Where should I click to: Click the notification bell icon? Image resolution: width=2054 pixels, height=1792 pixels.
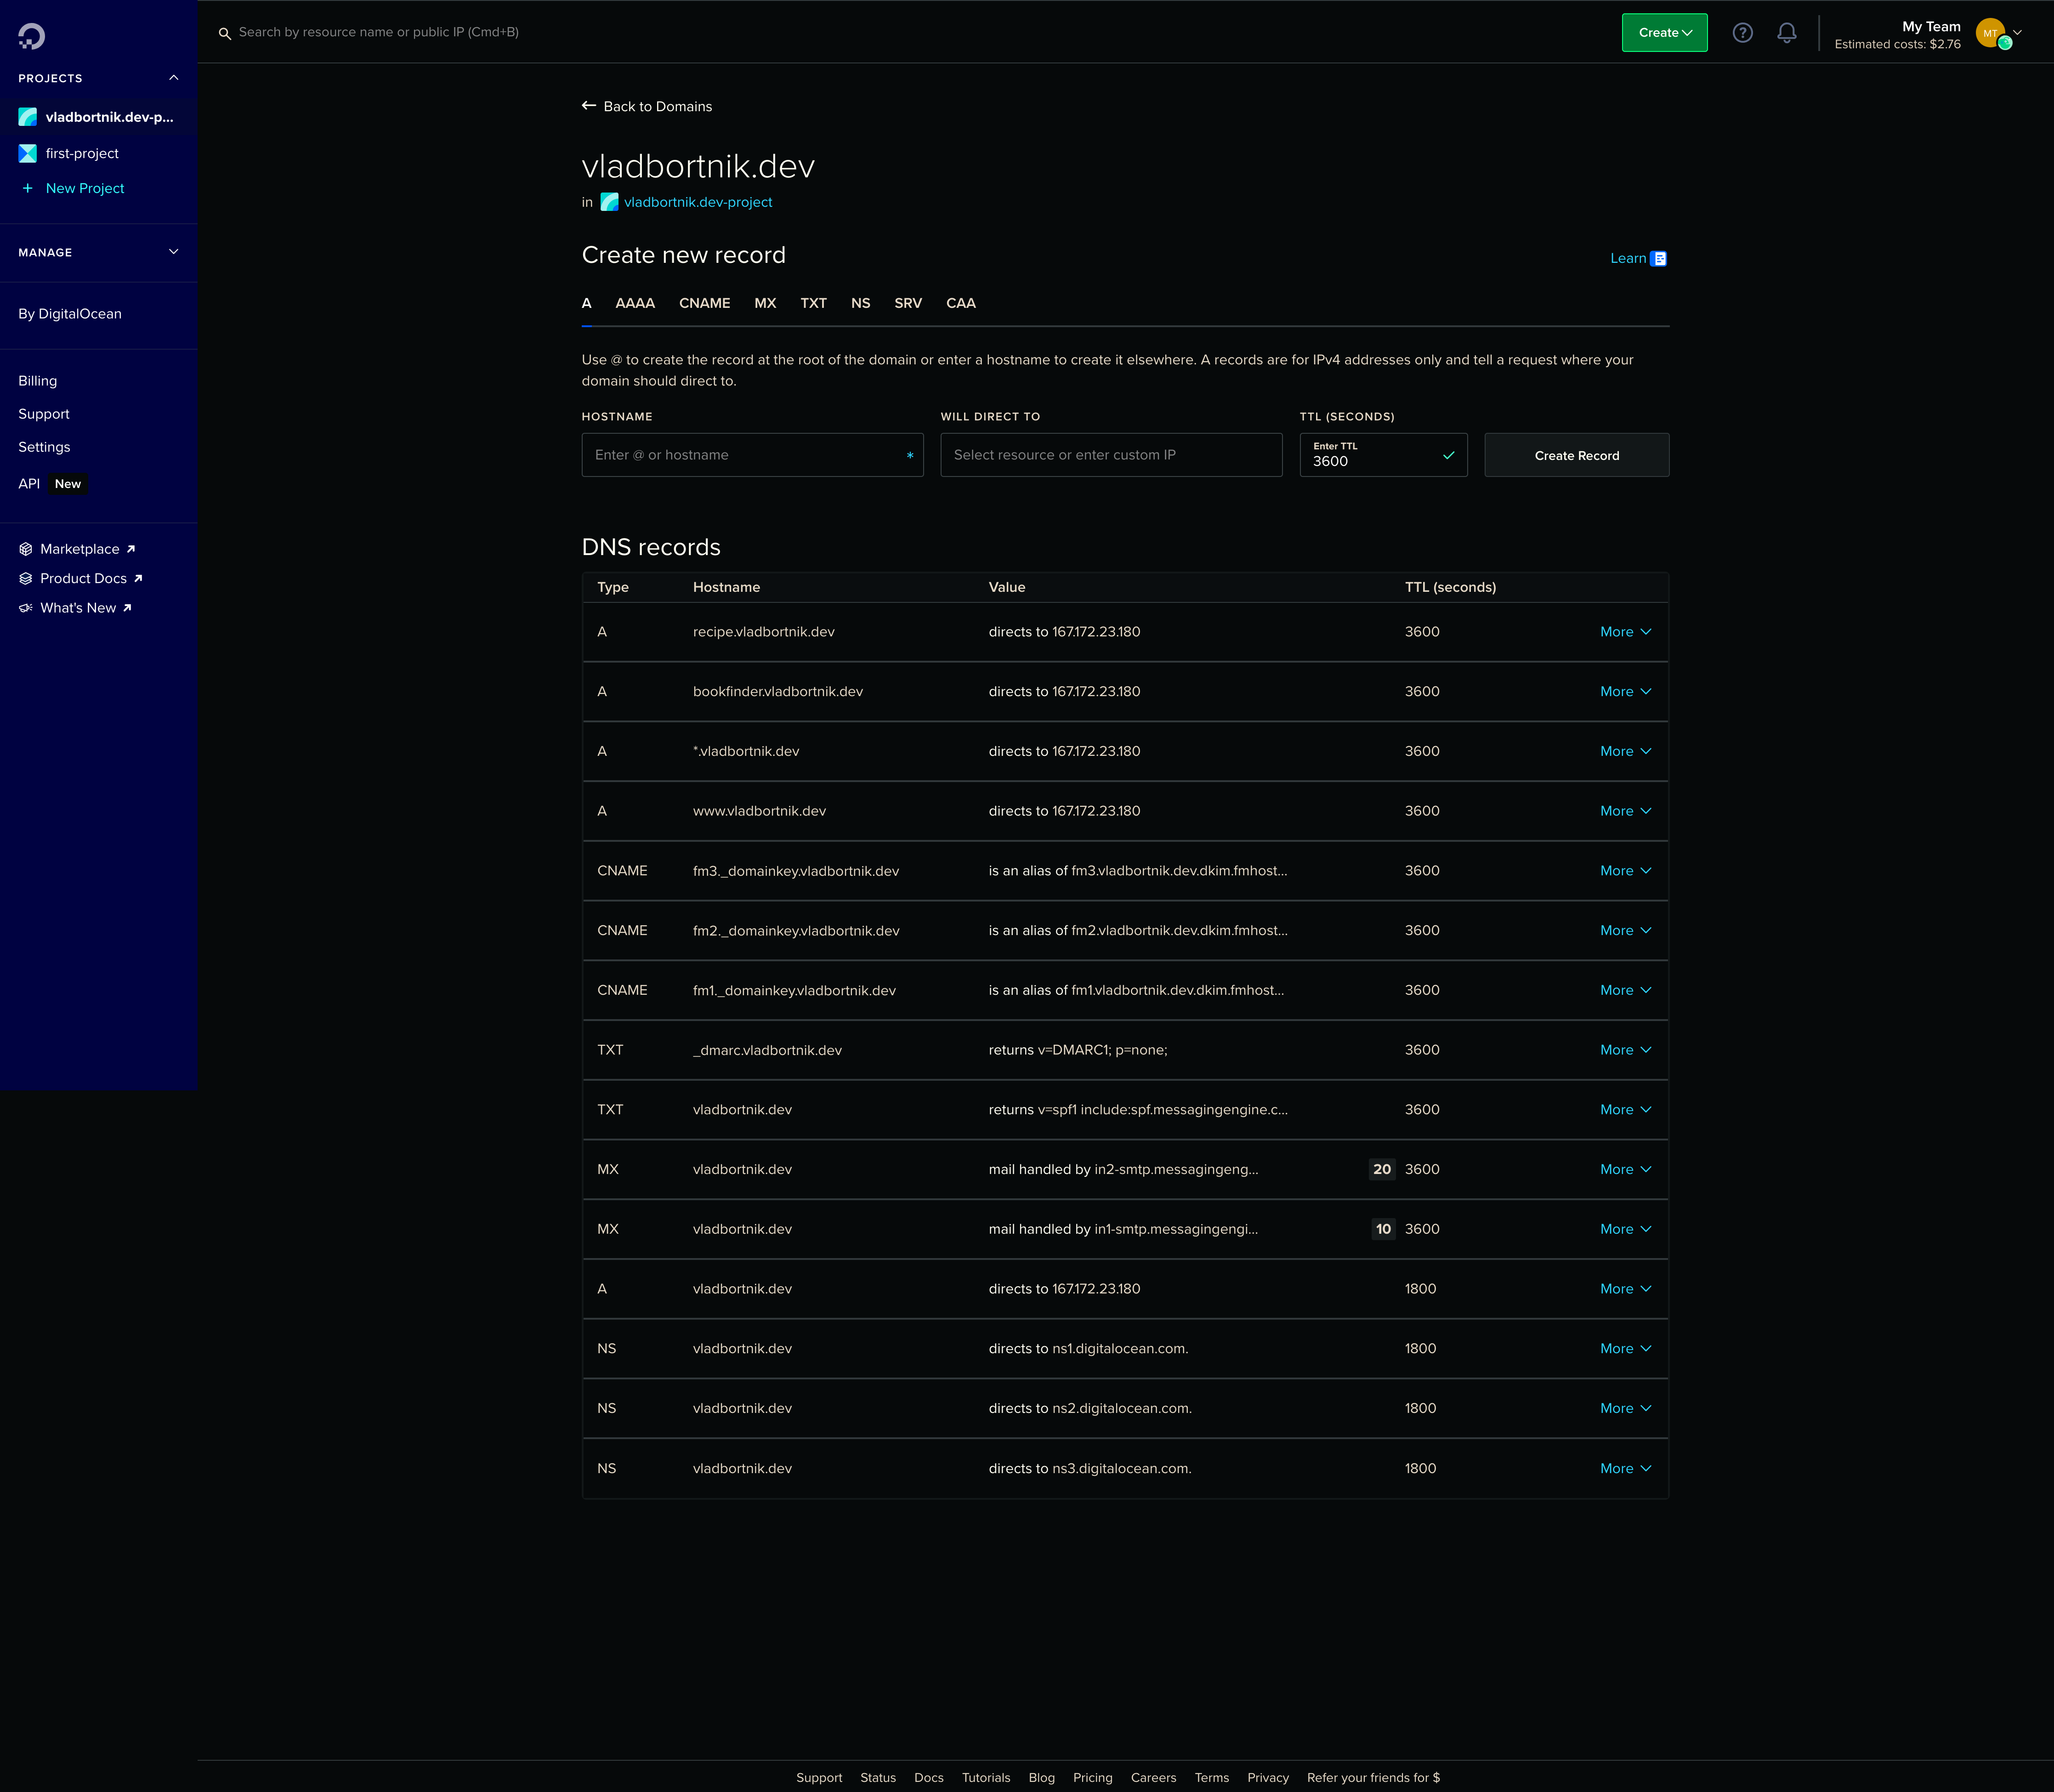1787,31
